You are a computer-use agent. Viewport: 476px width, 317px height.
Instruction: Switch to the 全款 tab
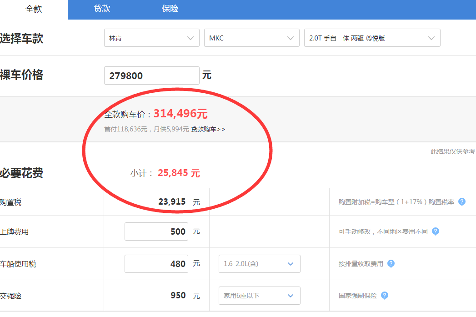[x=34, y=9]
